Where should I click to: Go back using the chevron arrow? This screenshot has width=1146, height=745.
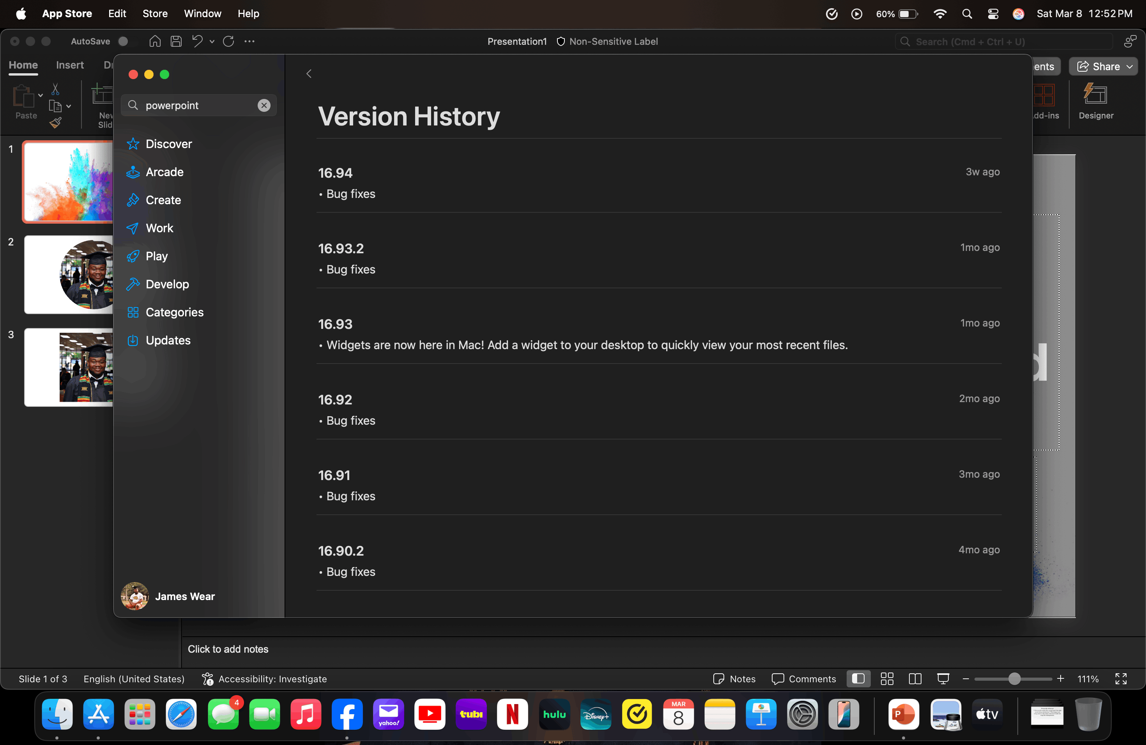pyautogui.click(x=309, y=74)
